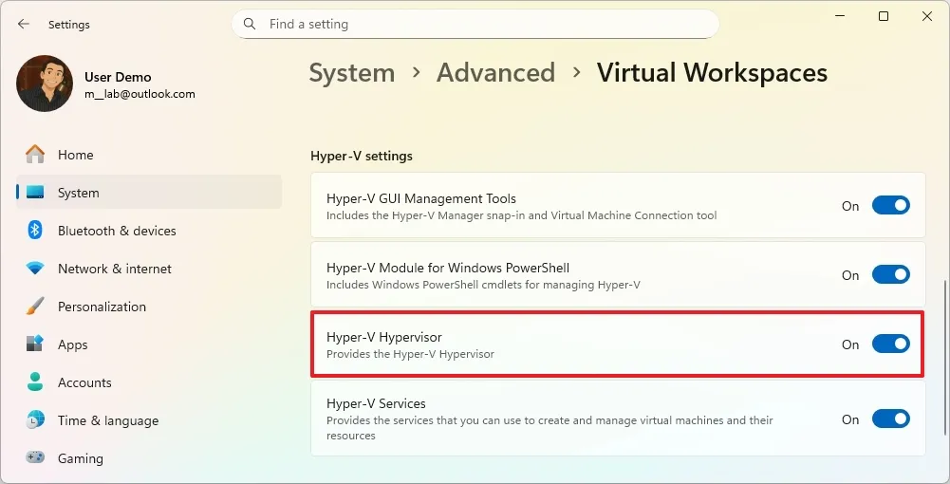This screenshot has height=484, width=950.
Task: Click Hyper-V GUI Management Tools title
Action: 421,198
